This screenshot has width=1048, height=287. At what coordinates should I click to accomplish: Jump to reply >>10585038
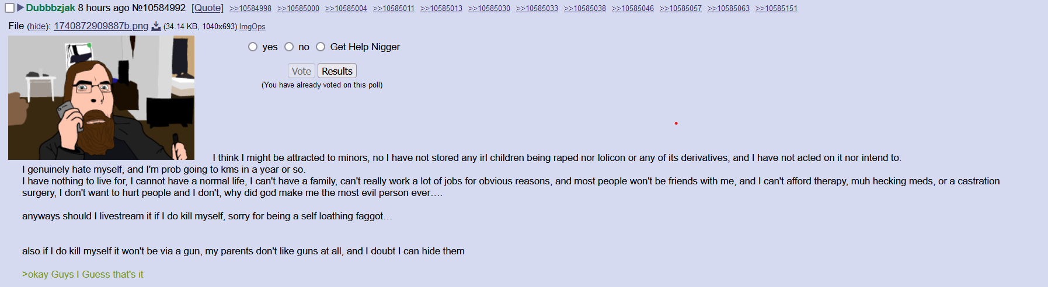585,9
